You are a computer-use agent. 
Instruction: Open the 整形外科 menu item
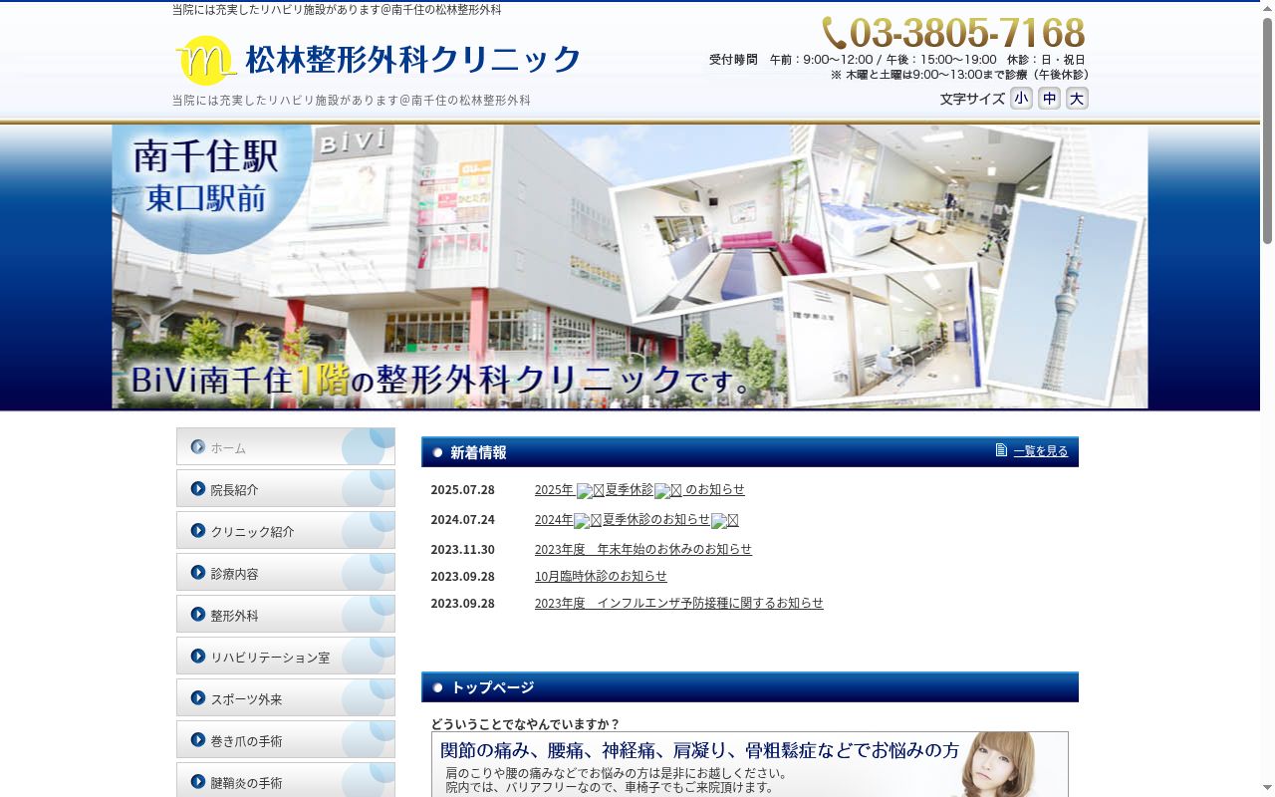(286, 614)
